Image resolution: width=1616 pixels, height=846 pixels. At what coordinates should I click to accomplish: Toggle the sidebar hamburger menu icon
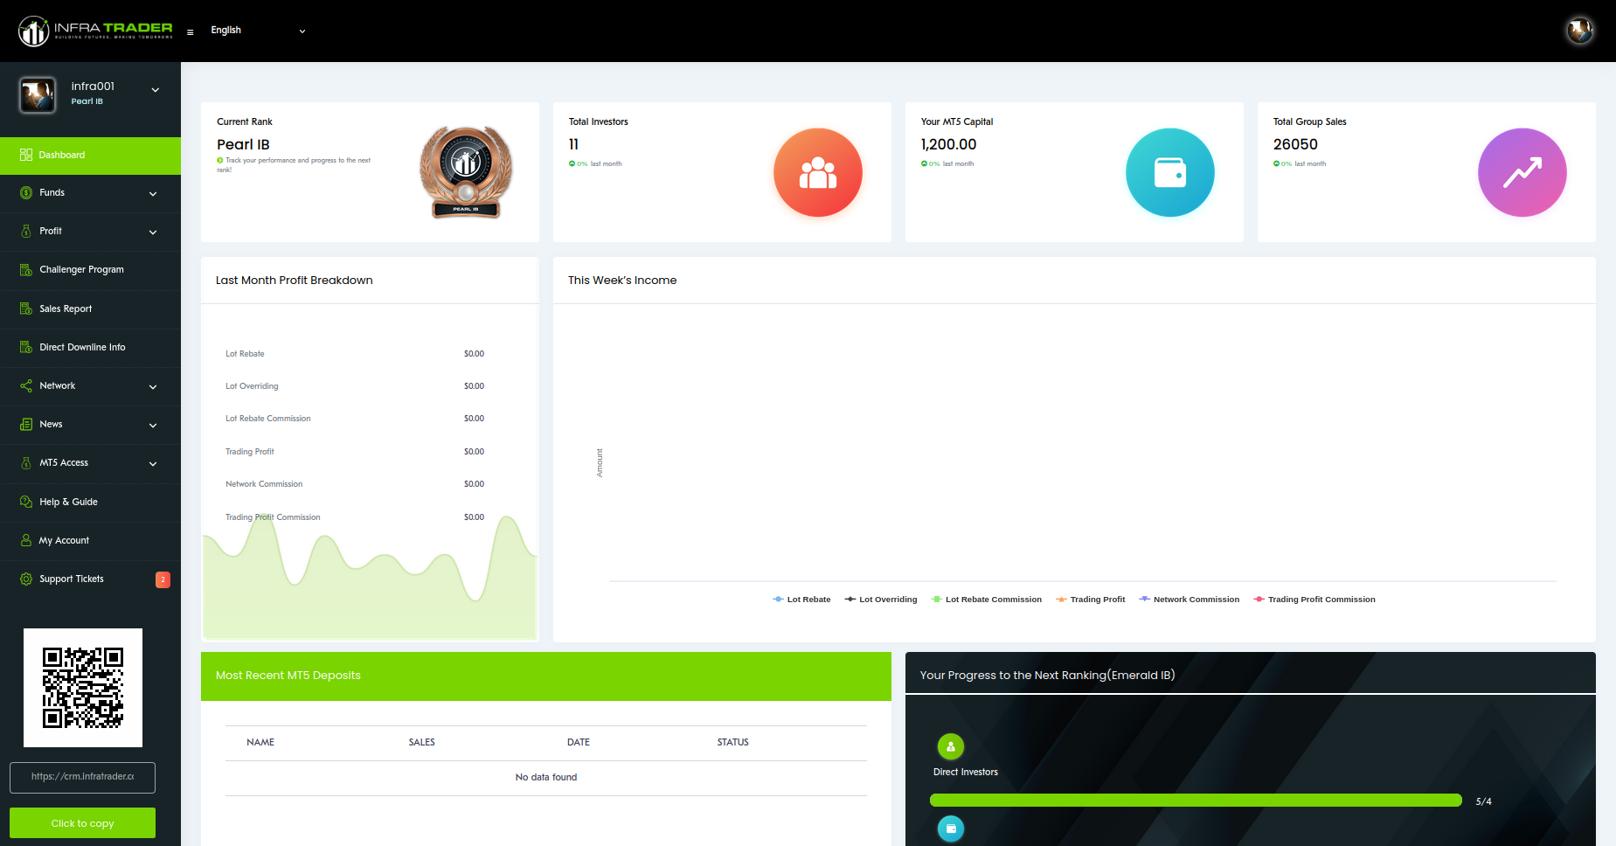click(x=190, y=32)
